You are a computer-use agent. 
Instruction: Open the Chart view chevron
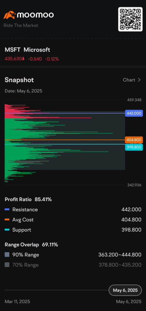139,80
